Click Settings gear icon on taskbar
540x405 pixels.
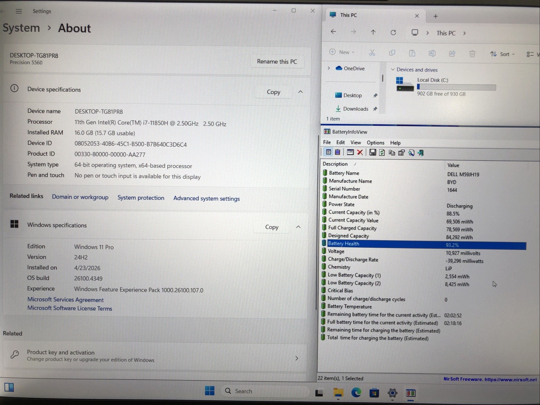392,393
